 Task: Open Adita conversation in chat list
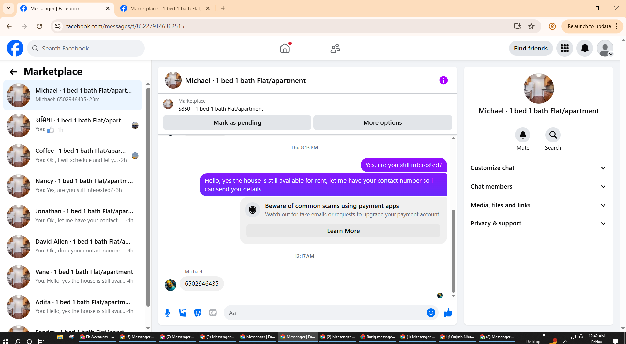(x=73, y=307)
